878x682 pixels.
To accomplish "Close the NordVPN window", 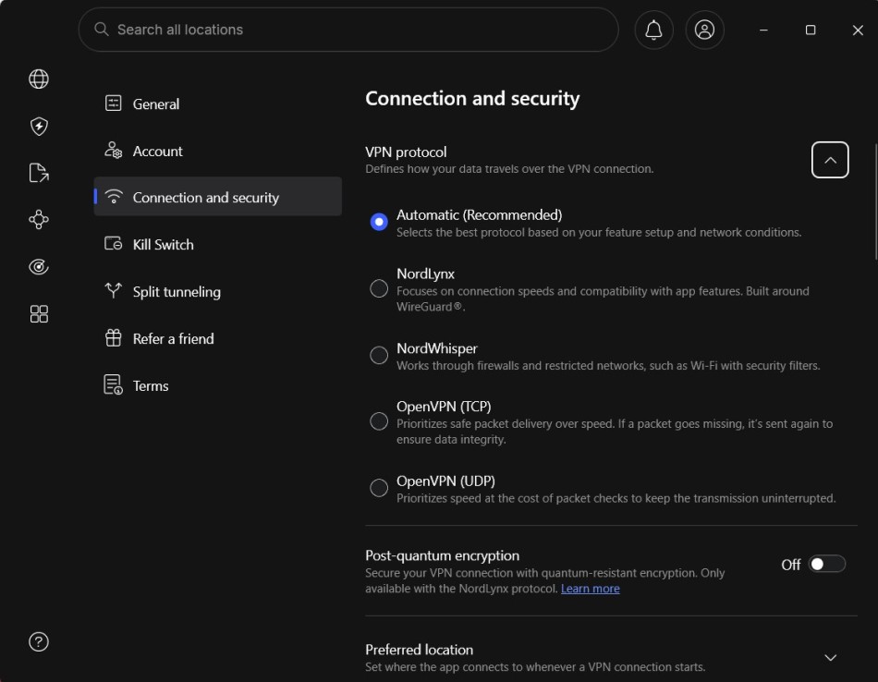I will click(x=858, y=30).
